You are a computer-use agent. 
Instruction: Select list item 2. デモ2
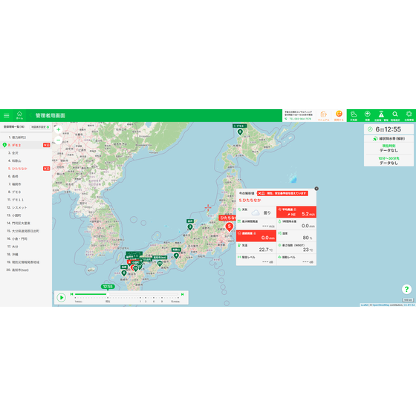[x=26, y=145]
